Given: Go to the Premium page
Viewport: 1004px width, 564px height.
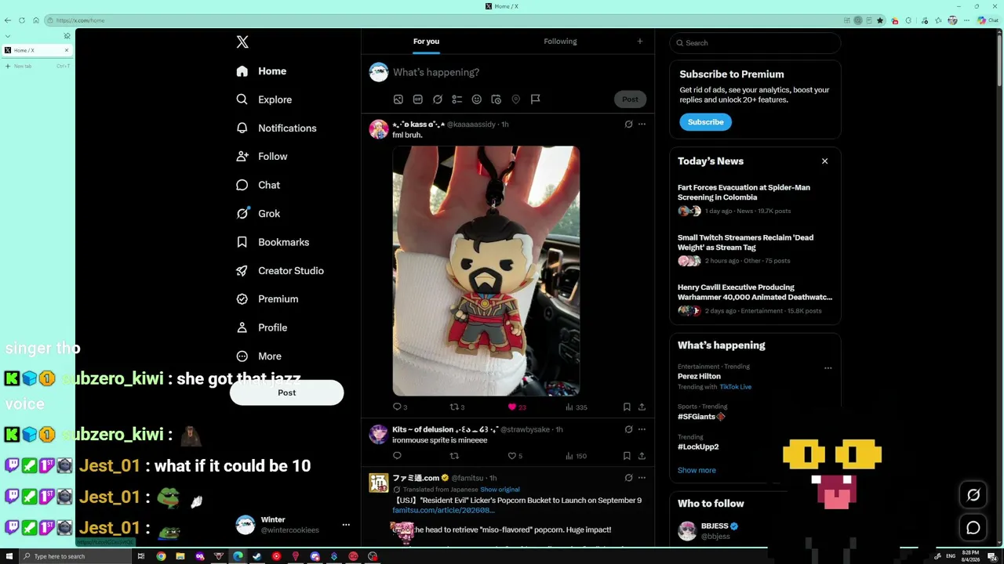Looking at the screenshot, I should (x=267, y=299).
